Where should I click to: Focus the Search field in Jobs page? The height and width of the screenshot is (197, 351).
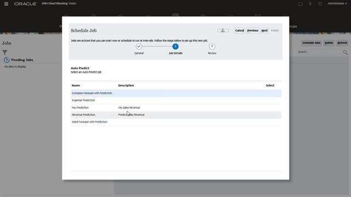[319, 52]
